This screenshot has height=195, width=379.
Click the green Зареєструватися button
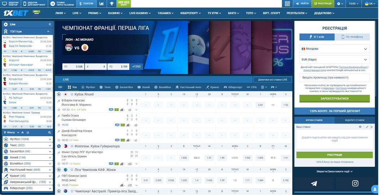pyautogui.click(x=334, y=98)
